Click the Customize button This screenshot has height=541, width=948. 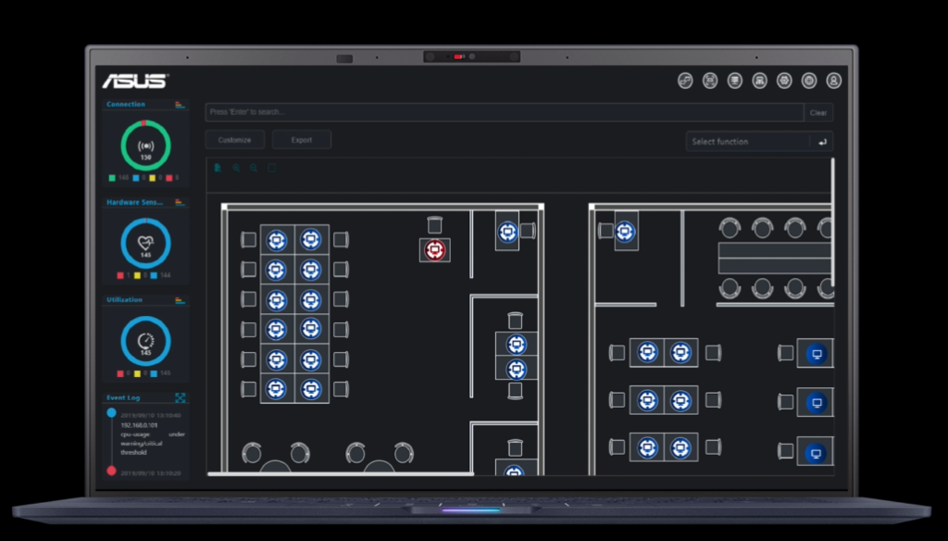(x=234, y=140)
